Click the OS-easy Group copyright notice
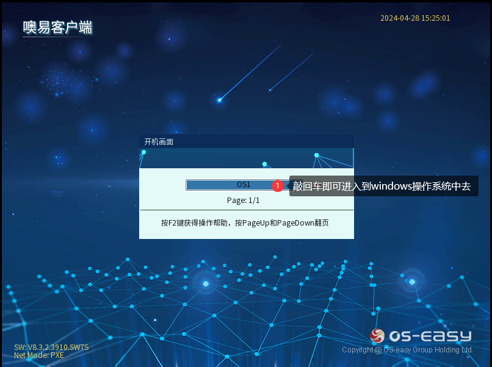The height and width of the screenshot is (367, 492). pos(407,350)
